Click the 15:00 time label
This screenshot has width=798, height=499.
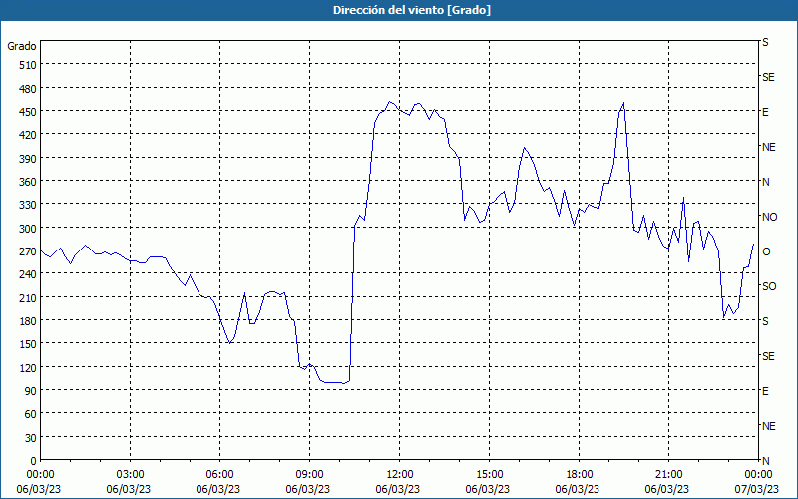coord(489,475)
